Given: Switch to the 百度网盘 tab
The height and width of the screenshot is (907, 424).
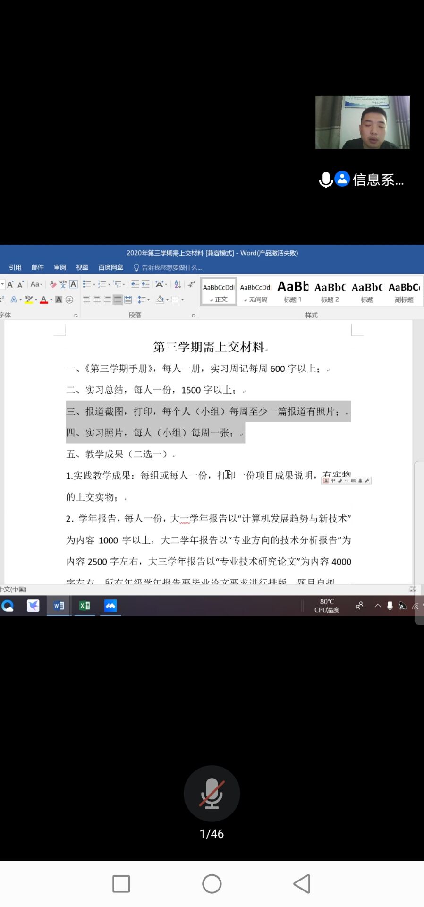Looking at the screenshot, I should (x=110, y=267).
